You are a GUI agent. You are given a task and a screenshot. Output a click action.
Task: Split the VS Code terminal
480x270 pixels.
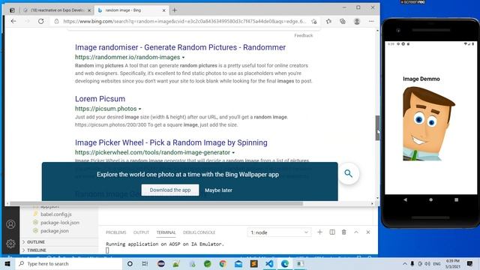click(332, 232)
